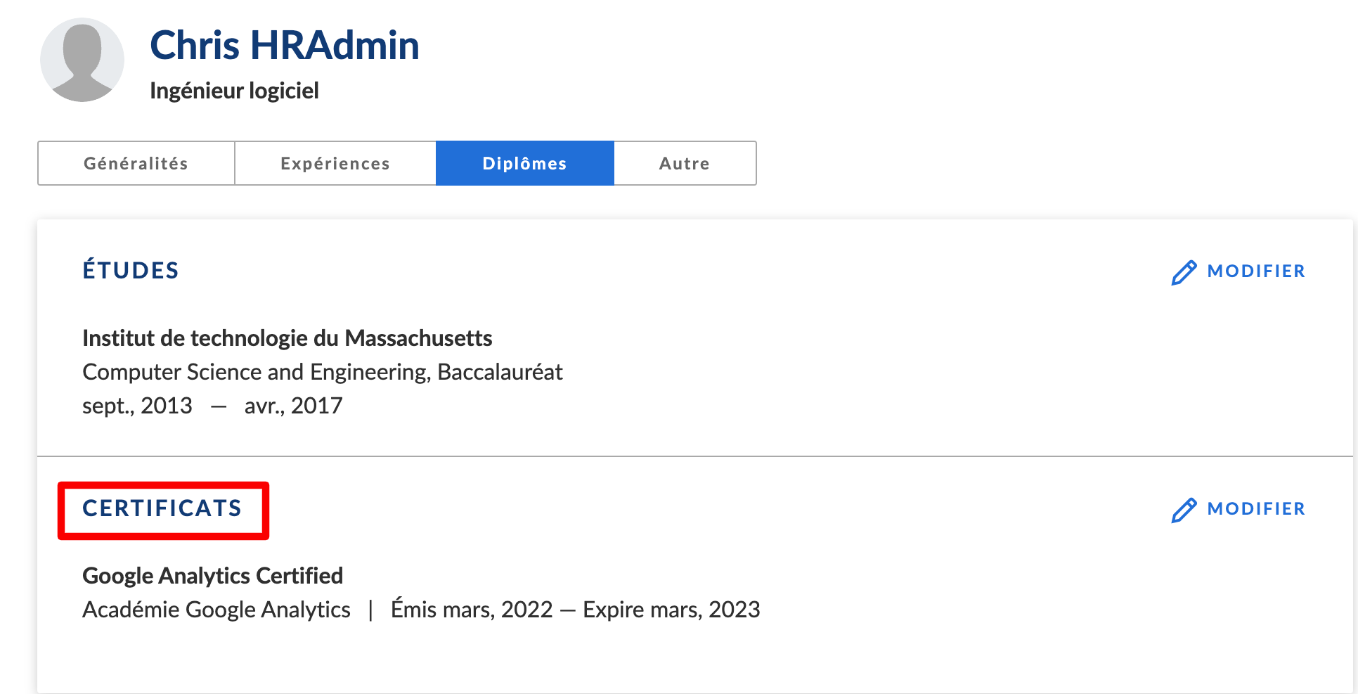Screen dimensions: 1358x694
Task: Select the Institut de technologie du Massachusetts entry
Action: point(287,338)
